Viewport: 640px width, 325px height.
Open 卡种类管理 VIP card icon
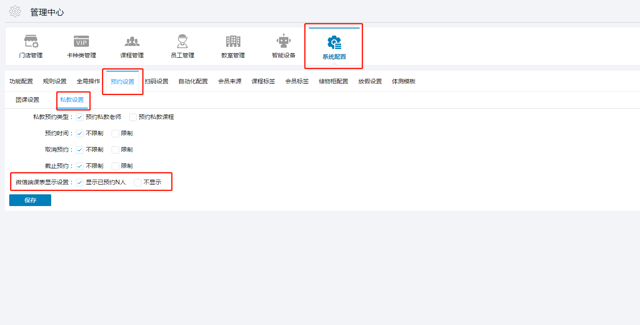(81, 42)
